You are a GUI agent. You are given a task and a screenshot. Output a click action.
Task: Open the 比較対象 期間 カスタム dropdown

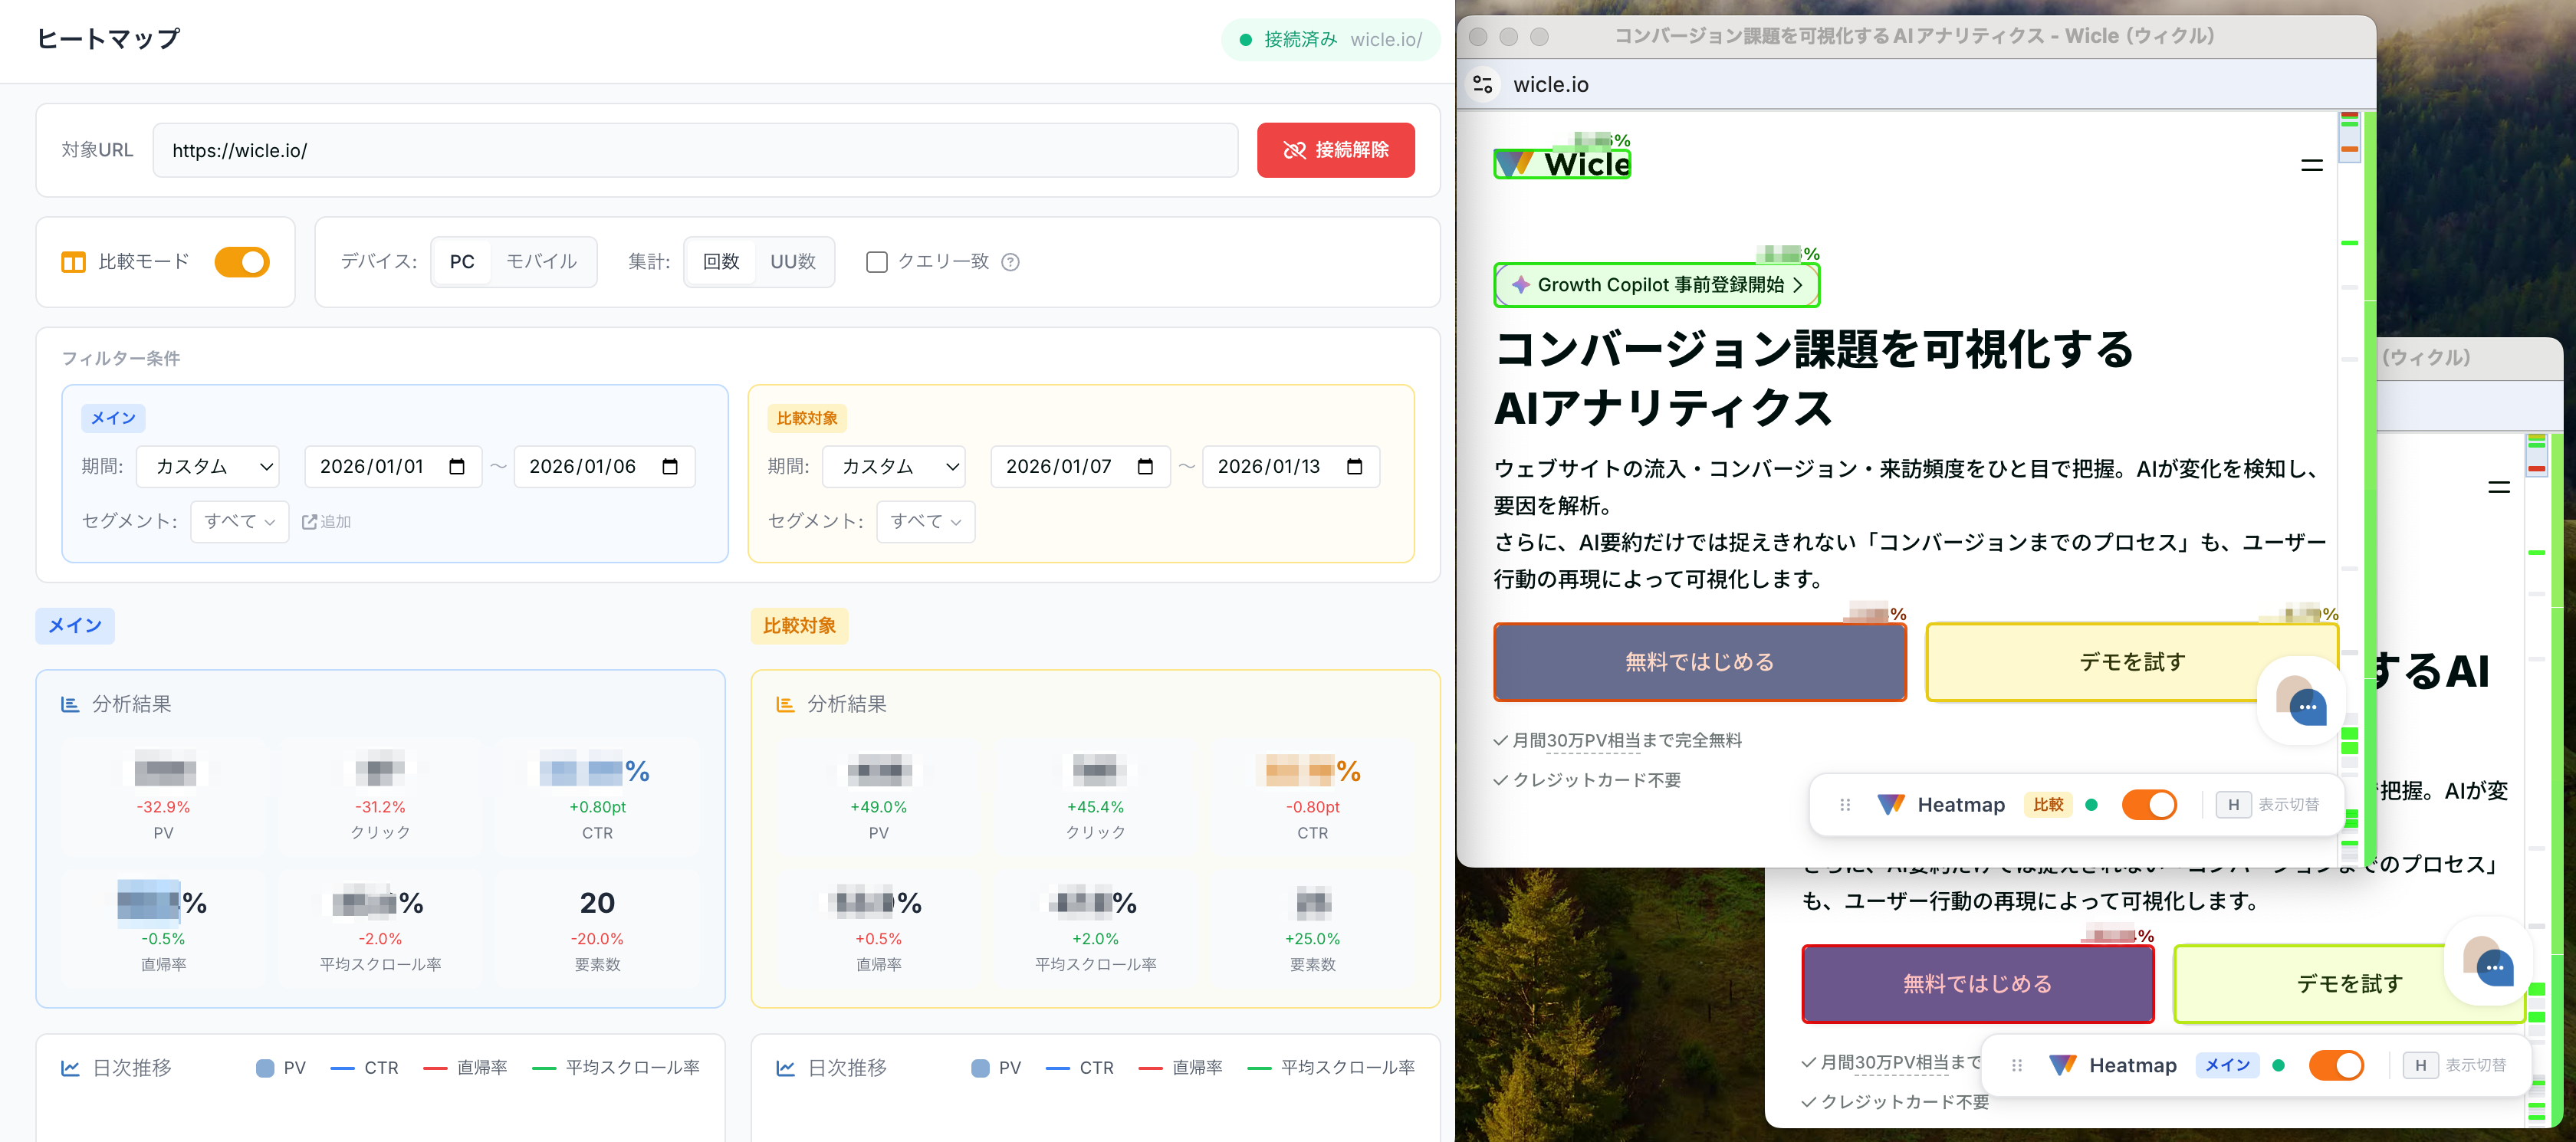click(x=894, y=467)
